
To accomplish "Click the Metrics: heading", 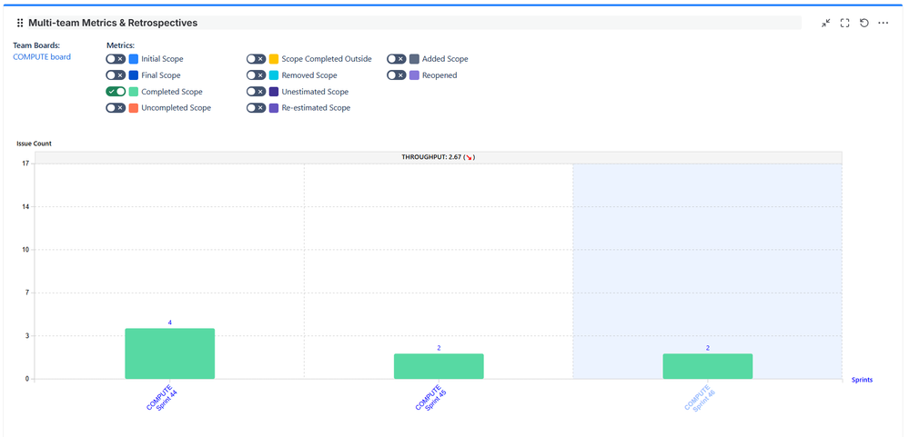I will tap(121, 45).
